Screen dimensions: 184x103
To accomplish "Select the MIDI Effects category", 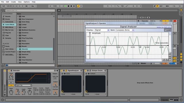I will pos(9,27).
